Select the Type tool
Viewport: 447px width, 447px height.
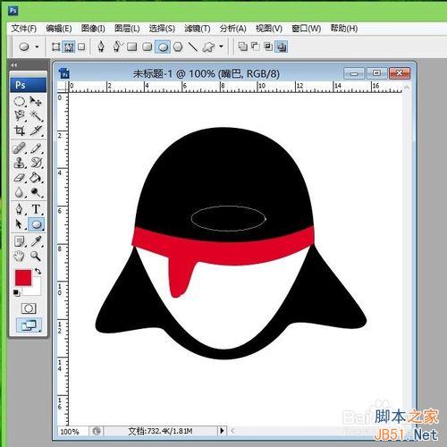(x=36, y=209)
